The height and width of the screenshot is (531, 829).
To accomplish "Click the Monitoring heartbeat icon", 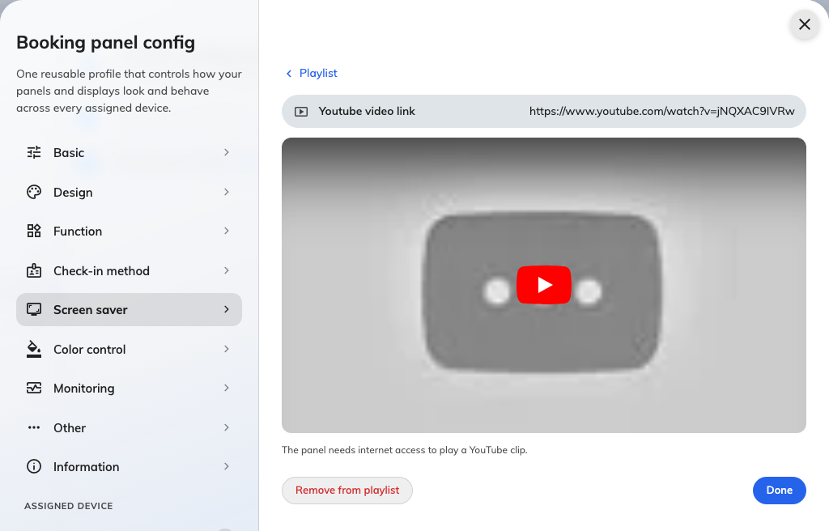I will coord(34,389).
